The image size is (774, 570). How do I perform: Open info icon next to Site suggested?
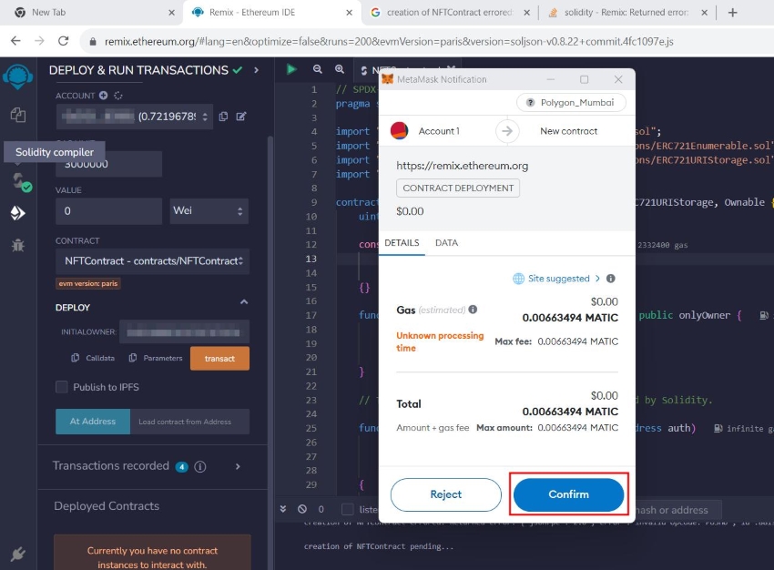[611, 279]
